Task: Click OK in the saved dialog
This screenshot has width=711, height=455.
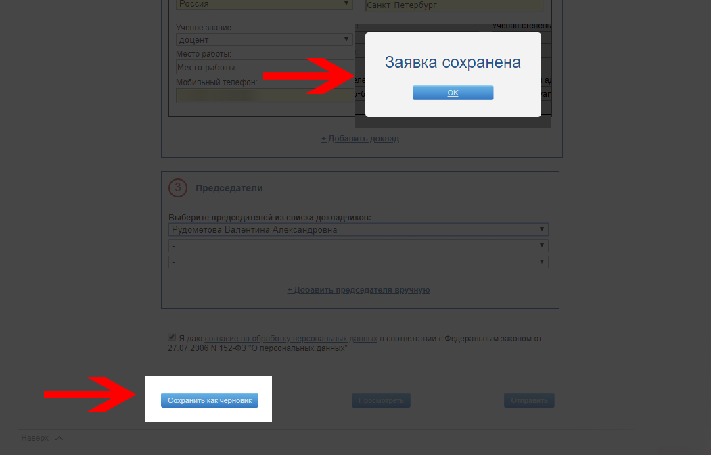Action: coord(453,93)
